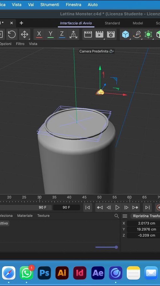This screenshot has width=160, height=286.
Task: Step back one frame
Action: click(x=109, y=207)
